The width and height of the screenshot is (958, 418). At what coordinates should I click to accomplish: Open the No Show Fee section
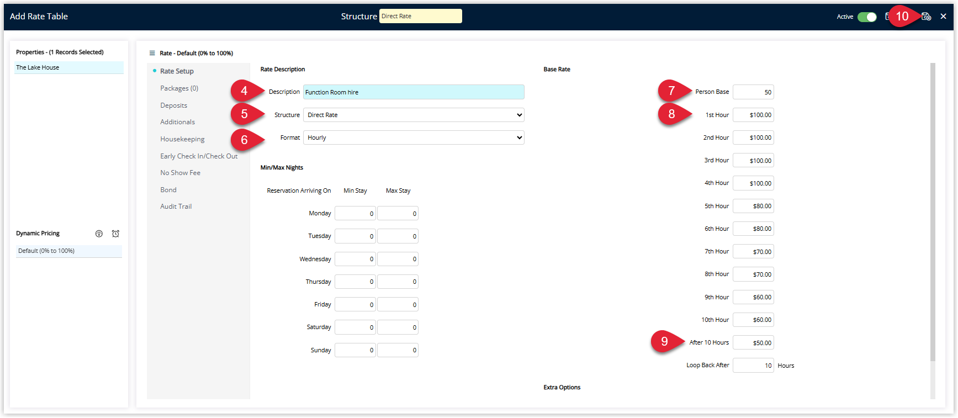180,173
